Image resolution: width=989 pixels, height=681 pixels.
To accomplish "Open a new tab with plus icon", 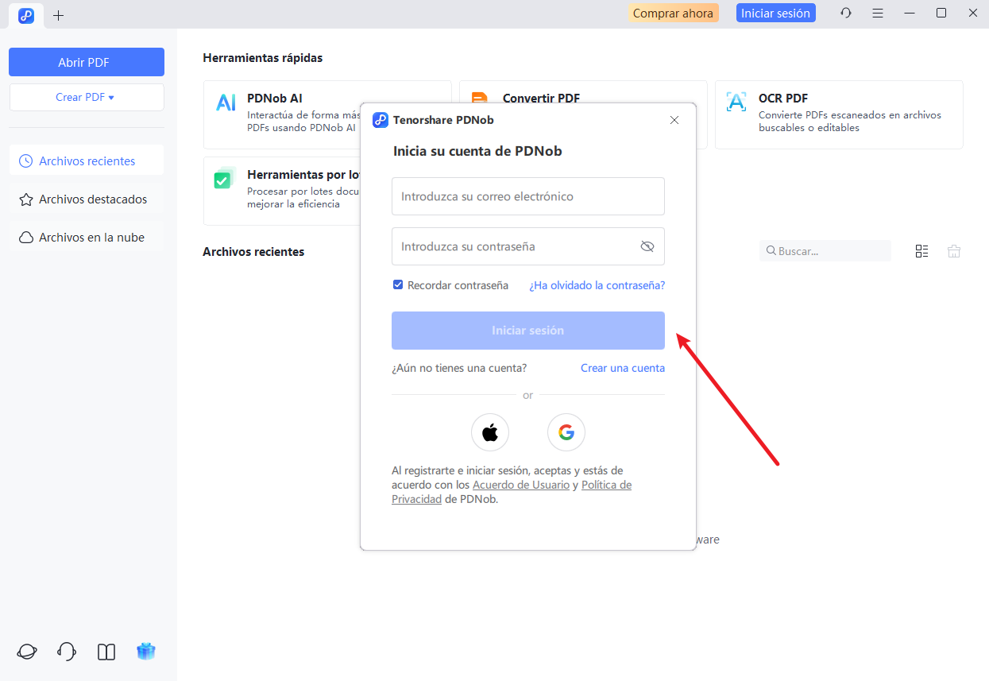I will point(58,15).
